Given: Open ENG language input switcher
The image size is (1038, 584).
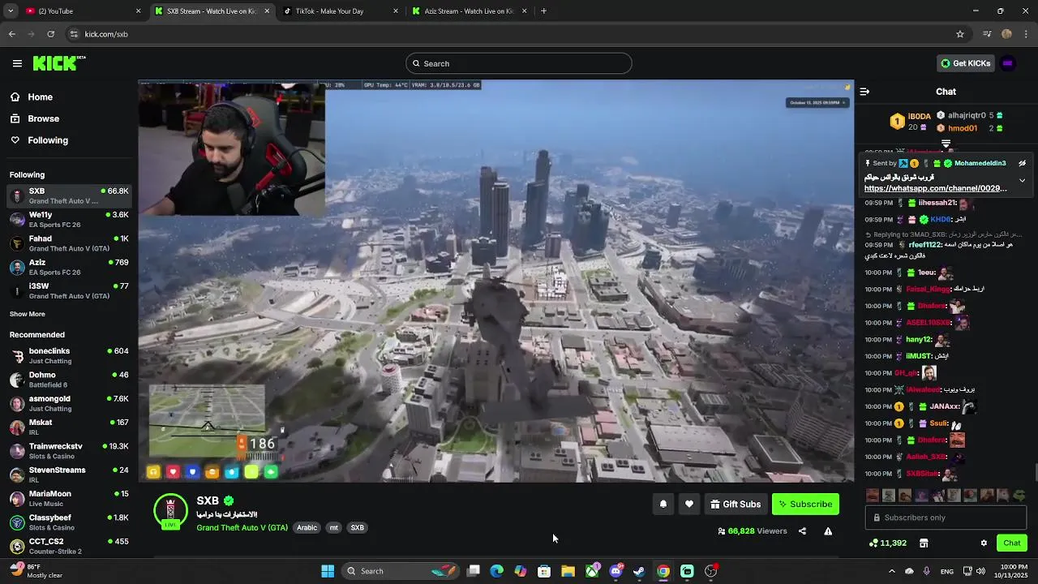Looking at the screenshot, I should coord(946,571).
